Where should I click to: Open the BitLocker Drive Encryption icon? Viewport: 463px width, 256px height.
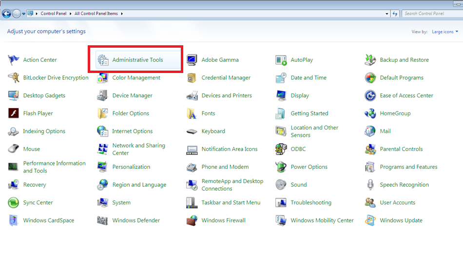(x=14, y=78)
